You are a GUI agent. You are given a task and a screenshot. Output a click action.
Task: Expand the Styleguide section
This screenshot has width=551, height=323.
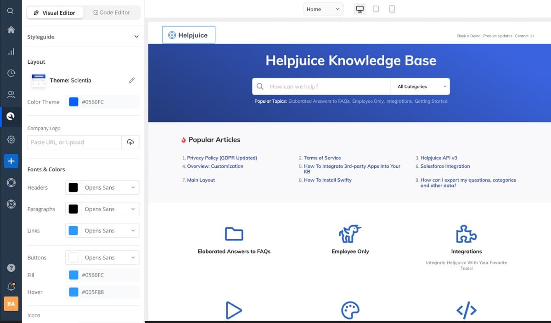coord(83,37)
